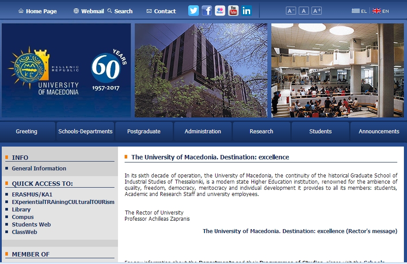This screenshot has height=264, width=407.
Task: Click the envelope icon beside Contact
Action: [149, 11]
